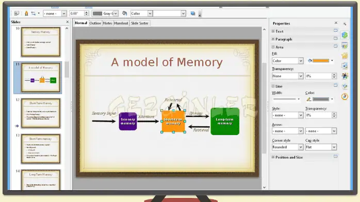Viewport: 360px width, 202px height.
Task: Click the arrow style icon in the toolbar
Action: click(34, 13)
